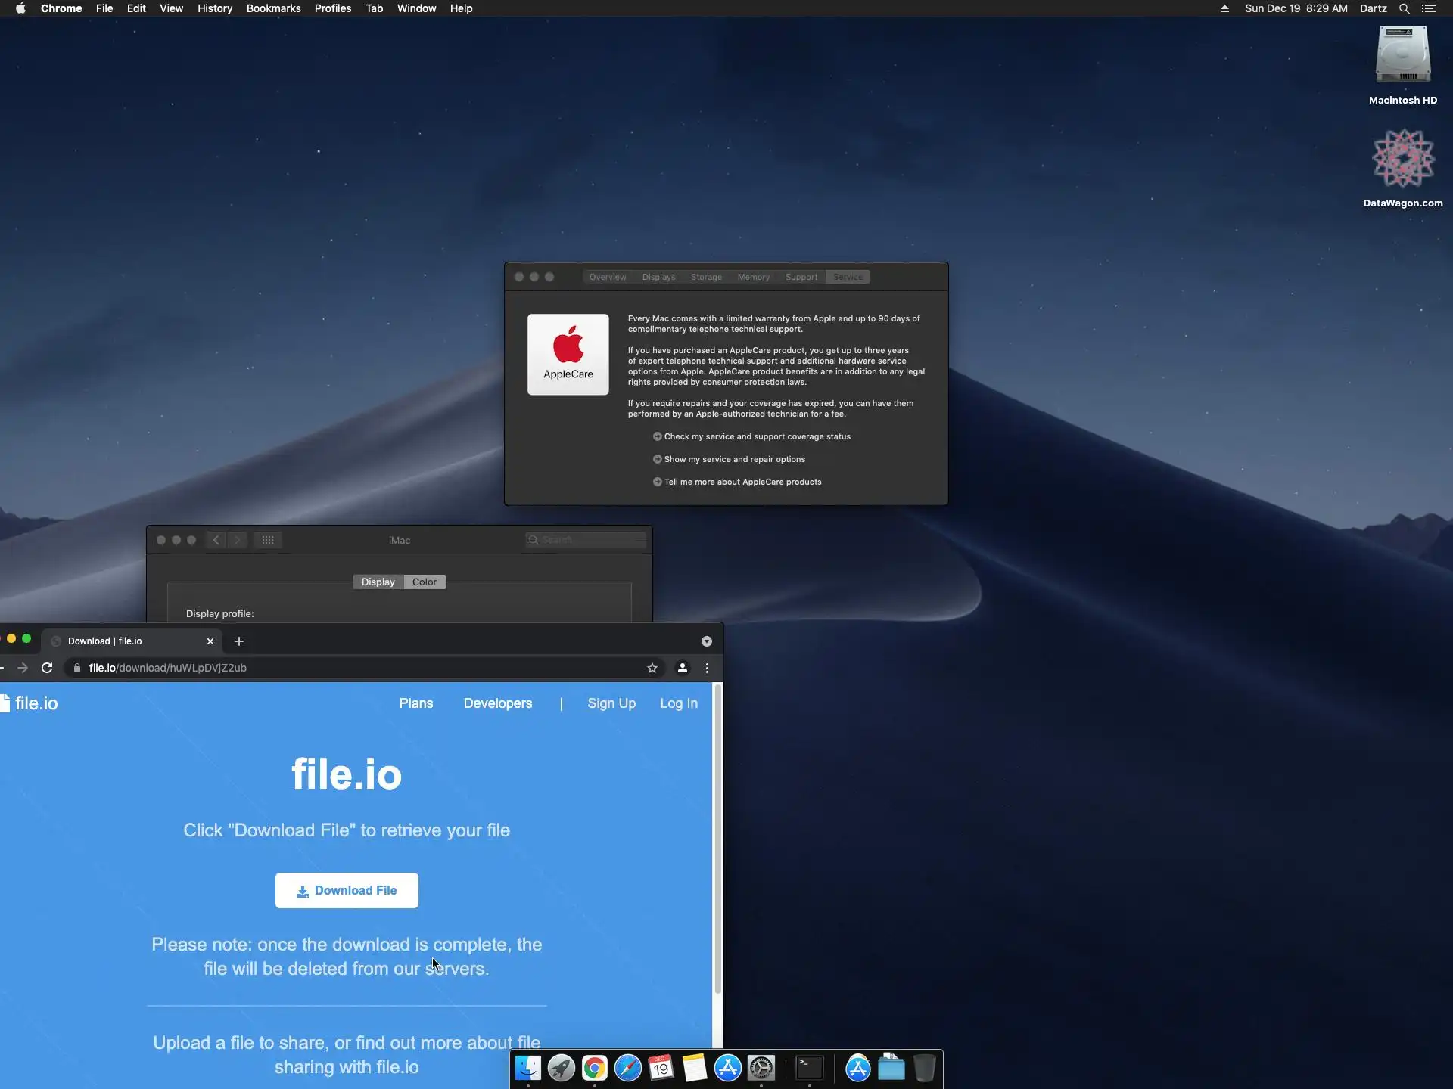
Task: Click Spotlight search magnifier in menu bar
Action: pos(1404,8)
